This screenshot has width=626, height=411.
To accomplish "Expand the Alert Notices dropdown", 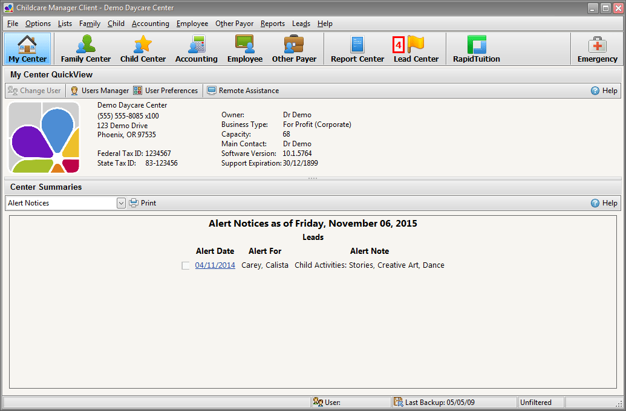I will click(x=121, y=203).
